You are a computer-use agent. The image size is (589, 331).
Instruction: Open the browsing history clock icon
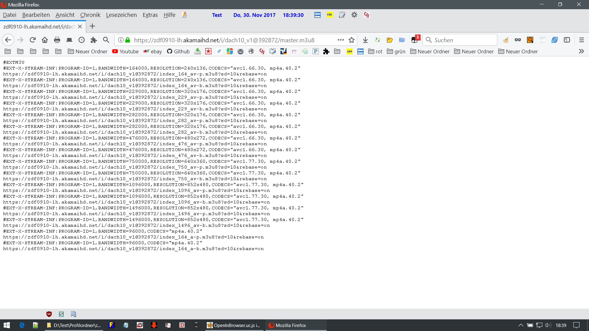[x=82, y=40]
